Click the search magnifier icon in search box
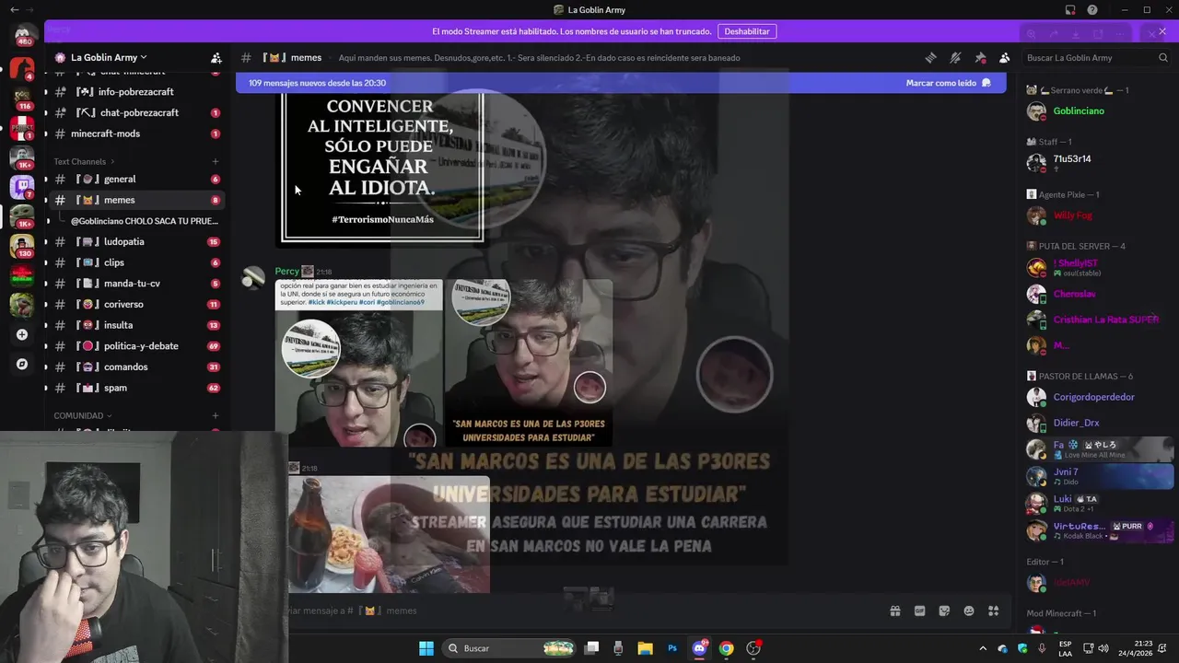The width and height of the screenshot is (1179, 663). (x=1163, y=57)
